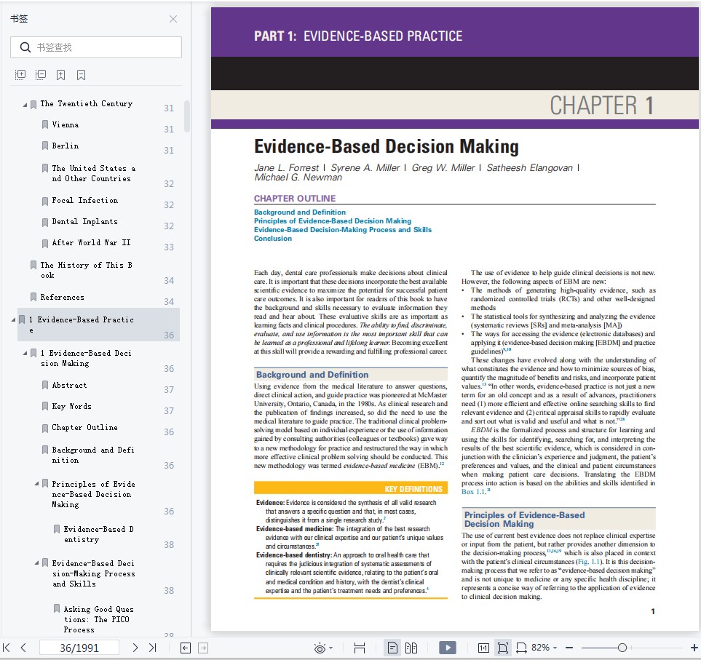Switch to two-page view
701x660 pixels.
(411, 648)
